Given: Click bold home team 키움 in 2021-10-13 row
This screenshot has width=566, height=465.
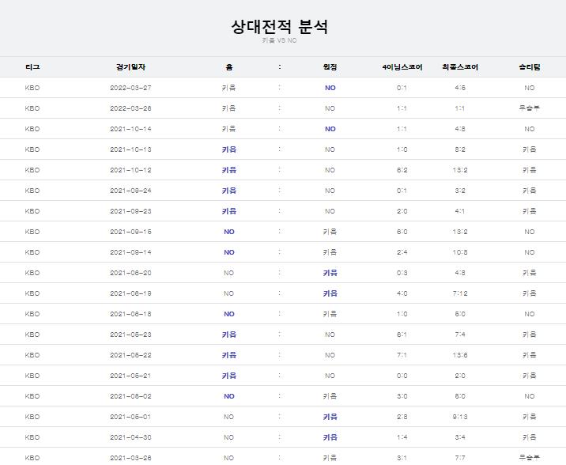Looking at the screenshot, I should [229, 149].
